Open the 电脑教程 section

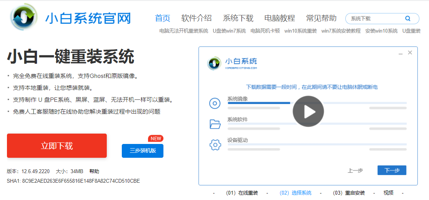279,18
